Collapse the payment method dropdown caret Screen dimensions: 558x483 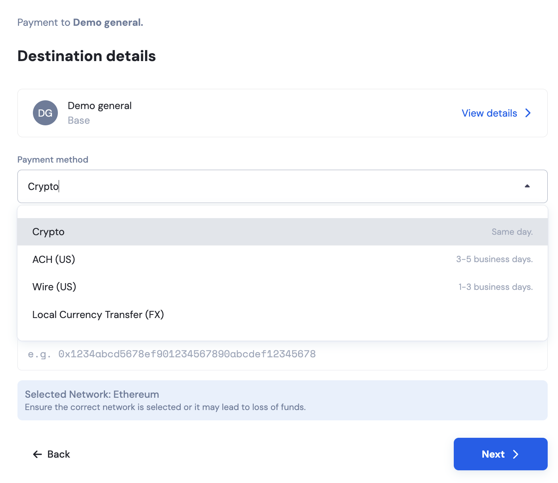pos(527,186)
